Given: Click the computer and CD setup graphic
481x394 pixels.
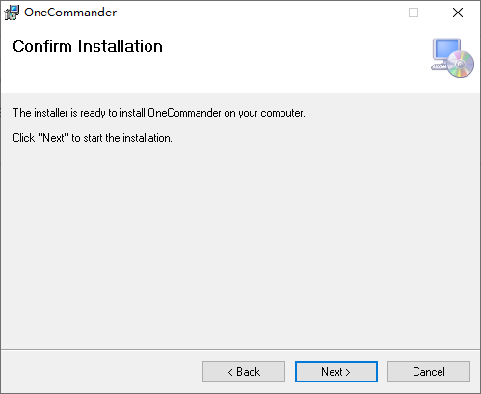Looking at the screenshot, I should tap(452, 58).
